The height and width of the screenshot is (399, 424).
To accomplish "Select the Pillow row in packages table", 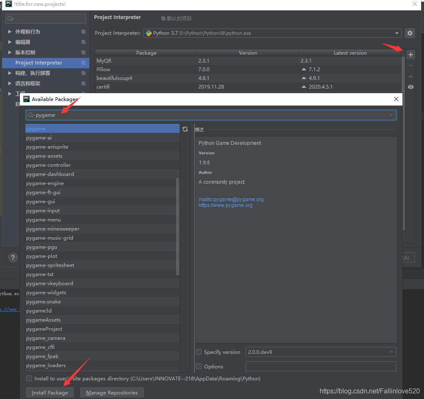I will (248, 69).
